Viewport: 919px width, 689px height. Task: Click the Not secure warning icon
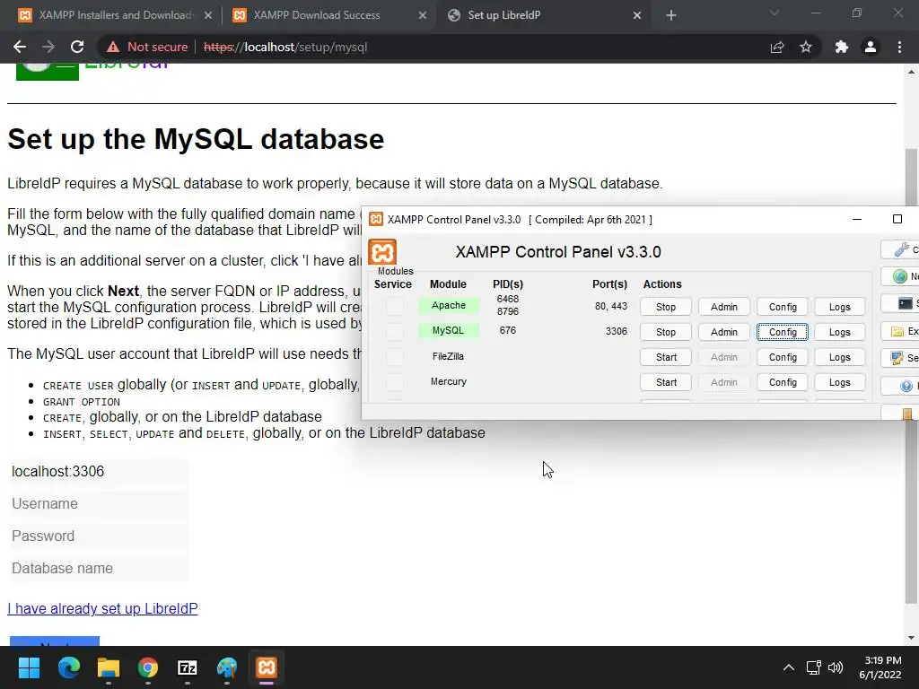(112, 47)
